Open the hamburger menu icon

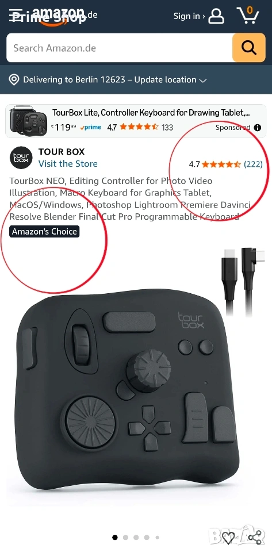(x=17, y=16)
